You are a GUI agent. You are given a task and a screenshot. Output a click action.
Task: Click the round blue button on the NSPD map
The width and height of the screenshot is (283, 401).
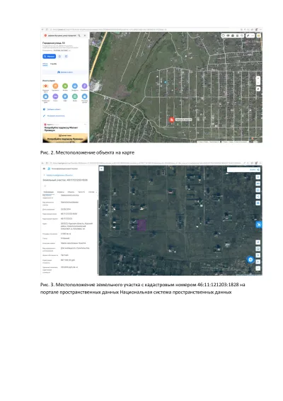click(250, 259)
